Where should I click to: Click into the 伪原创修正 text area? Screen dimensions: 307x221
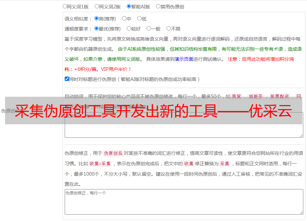point(184,202)
